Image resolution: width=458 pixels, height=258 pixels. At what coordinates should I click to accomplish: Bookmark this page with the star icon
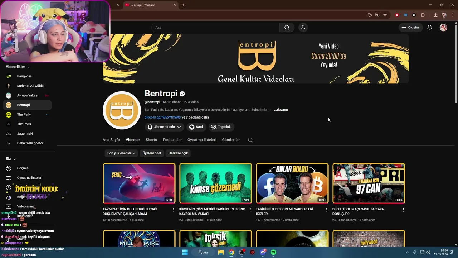coord(385,15)
